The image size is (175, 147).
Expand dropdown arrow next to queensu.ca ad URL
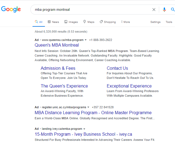pyautogui.click(x=85, y=40)
